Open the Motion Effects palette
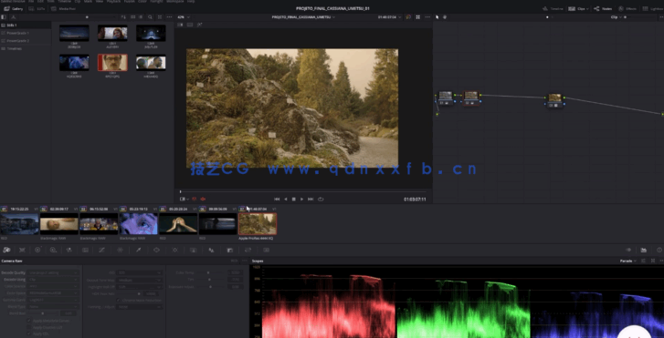Image resolution: width=664 pixels, height=338 pixels. tap(85, 250)
